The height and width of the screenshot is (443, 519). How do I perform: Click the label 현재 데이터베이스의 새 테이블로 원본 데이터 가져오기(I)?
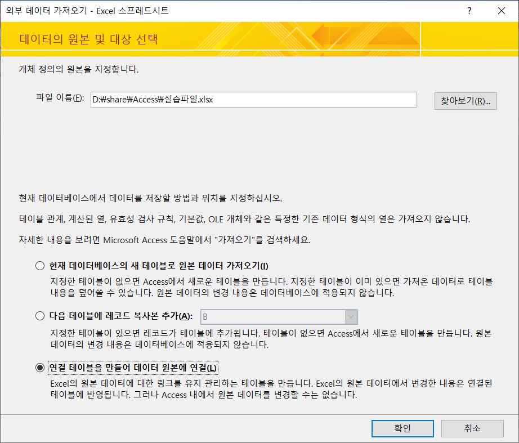[159, 266]
